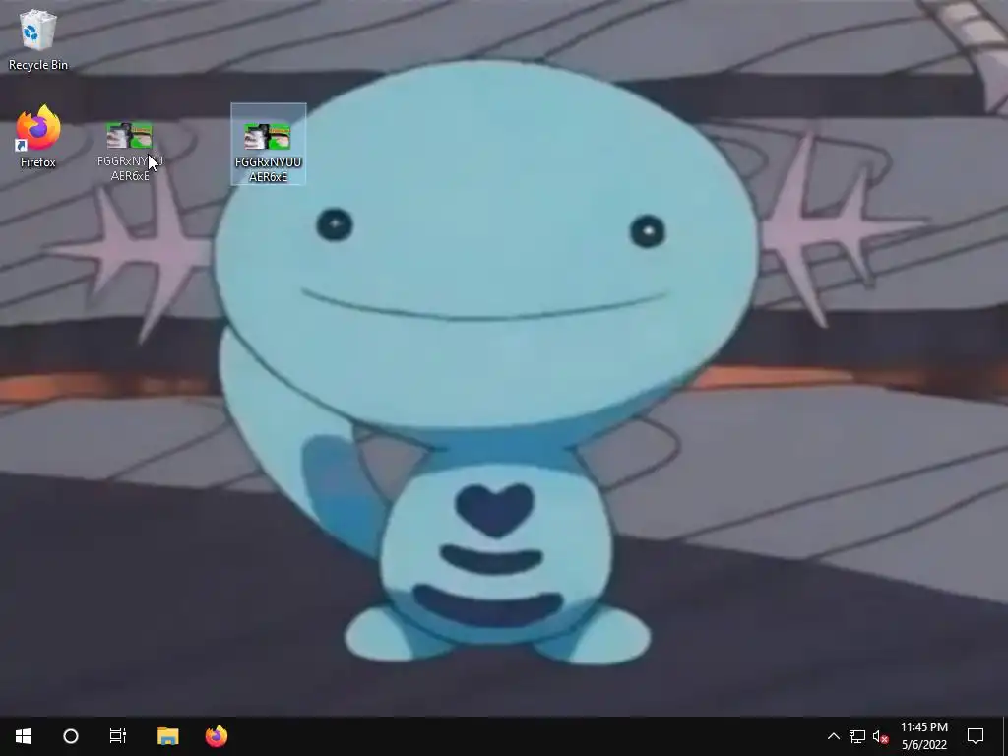
Task: Launch File Explorer from the taskbar
Action: coord(167,736)
